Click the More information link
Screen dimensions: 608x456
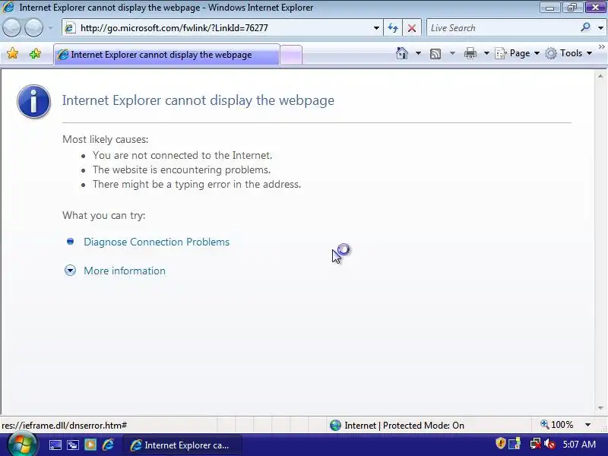(x=125, y=271)
